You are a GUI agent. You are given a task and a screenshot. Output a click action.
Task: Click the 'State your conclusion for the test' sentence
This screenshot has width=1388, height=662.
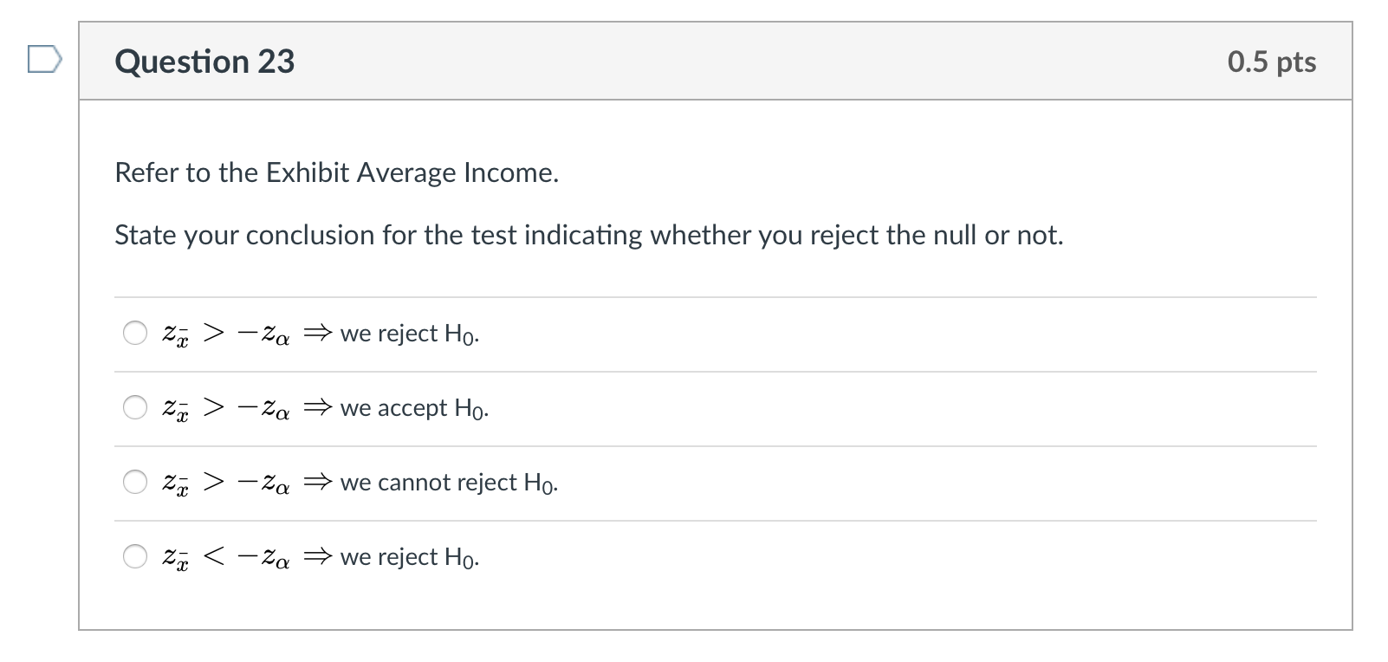pyautogui.click(x=588, y=235)
